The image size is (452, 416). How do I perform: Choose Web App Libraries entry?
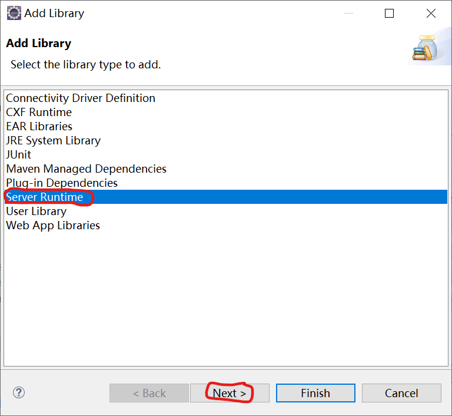tap(53, 226)
